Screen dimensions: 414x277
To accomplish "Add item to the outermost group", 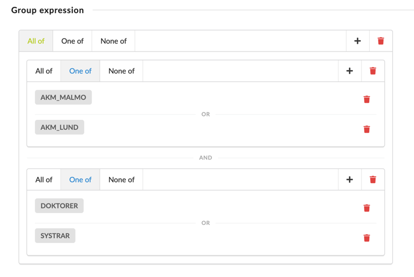I will click(357, 41).
